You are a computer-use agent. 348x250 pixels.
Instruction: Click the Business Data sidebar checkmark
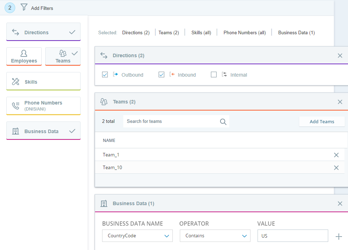pyautogui.click(x=72, y=131)
